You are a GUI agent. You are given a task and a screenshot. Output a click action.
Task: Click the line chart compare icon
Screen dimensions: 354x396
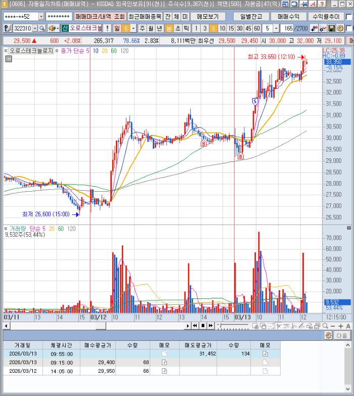click(323, 28)
